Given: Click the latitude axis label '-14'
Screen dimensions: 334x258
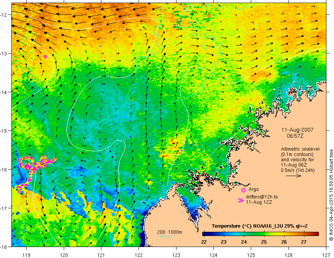Looking at the screenshot, I should pos(4,92).
